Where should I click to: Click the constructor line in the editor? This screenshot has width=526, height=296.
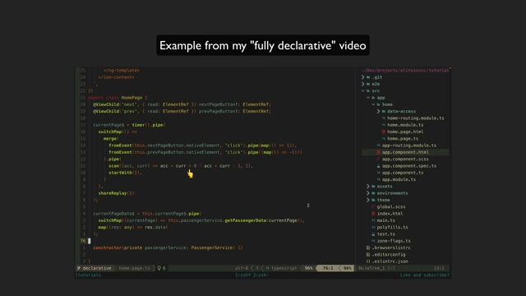168,247
